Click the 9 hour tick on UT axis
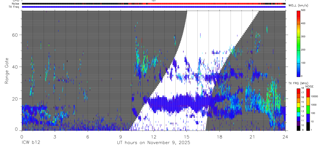Screen dimensions: 321x148 (121, 137)
